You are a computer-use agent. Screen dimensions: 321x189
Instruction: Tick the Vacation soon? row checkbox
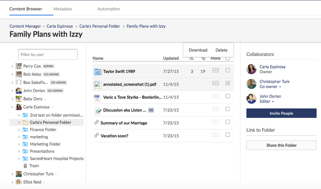[227, 135]
